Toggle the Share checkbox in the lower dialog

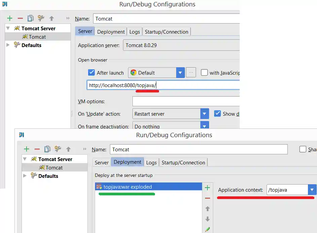[303, 149]
